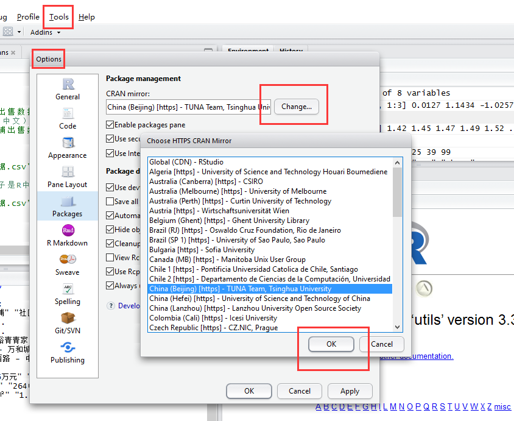Select Australia (Melbourne) mirror
514x421 pixels.
click(270, 191)
